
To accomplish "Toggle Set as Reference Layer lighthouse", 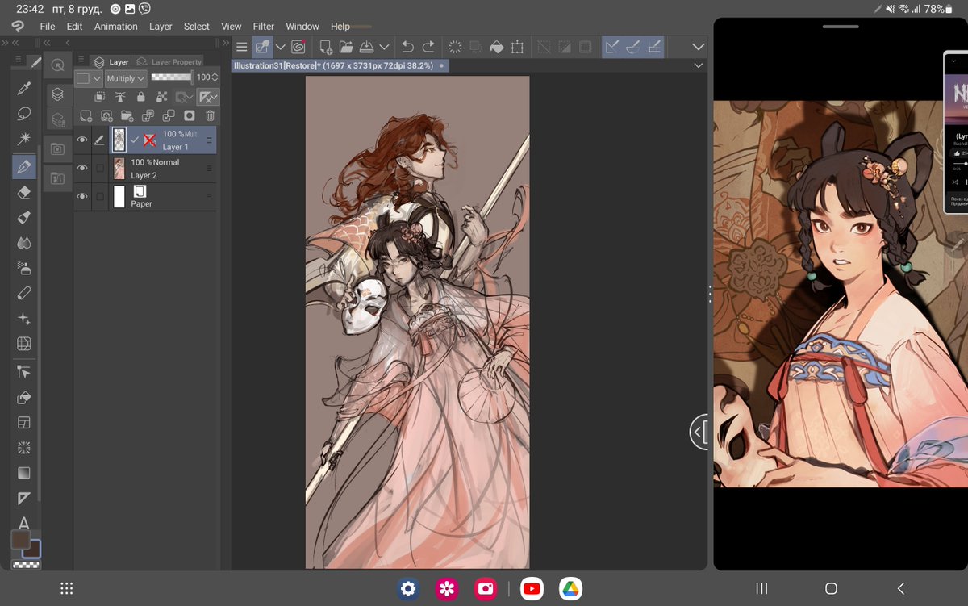I will click(x=121, y=97).
